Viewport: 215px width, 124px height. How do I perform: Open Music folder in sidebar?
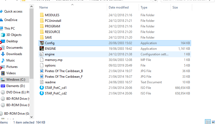pos(11,60)
